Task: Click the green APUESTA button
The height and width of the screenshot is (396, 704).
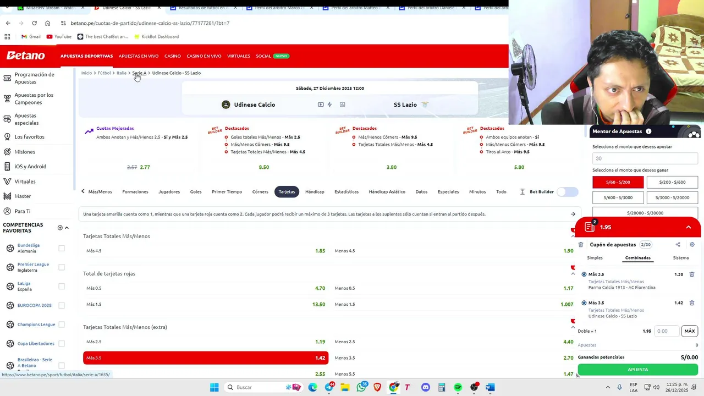Action: click(637, 370)
